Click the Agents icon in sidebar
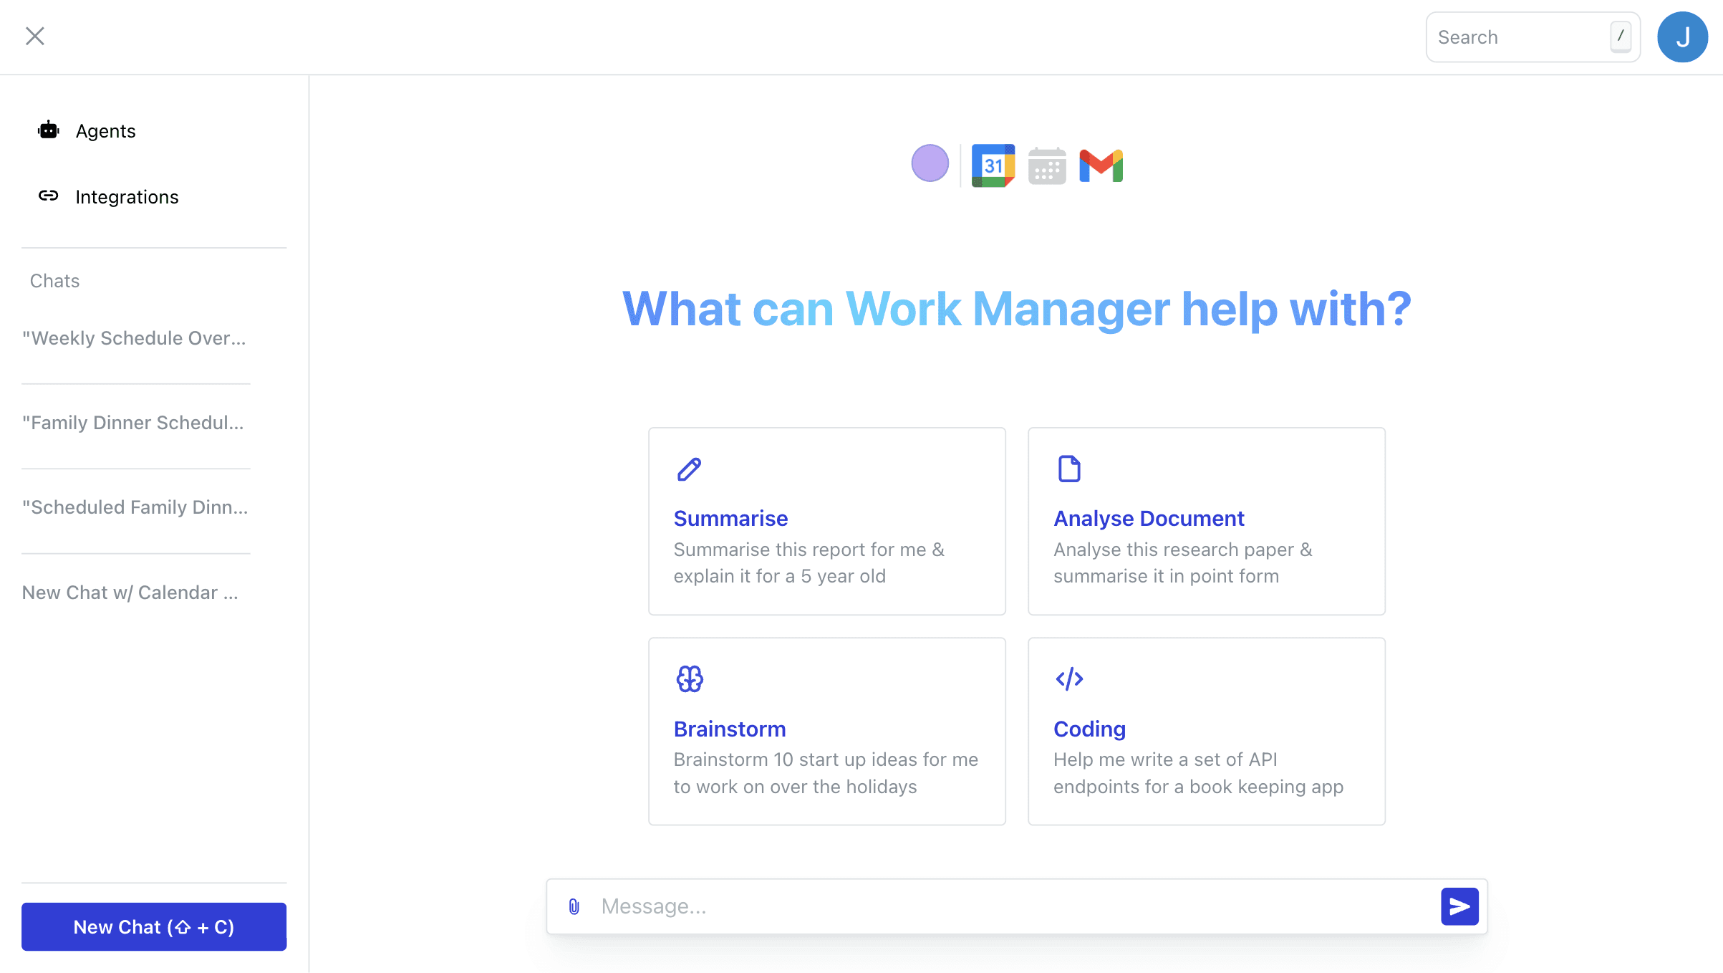The image size is (1723, 973). (x=49, y=130)
